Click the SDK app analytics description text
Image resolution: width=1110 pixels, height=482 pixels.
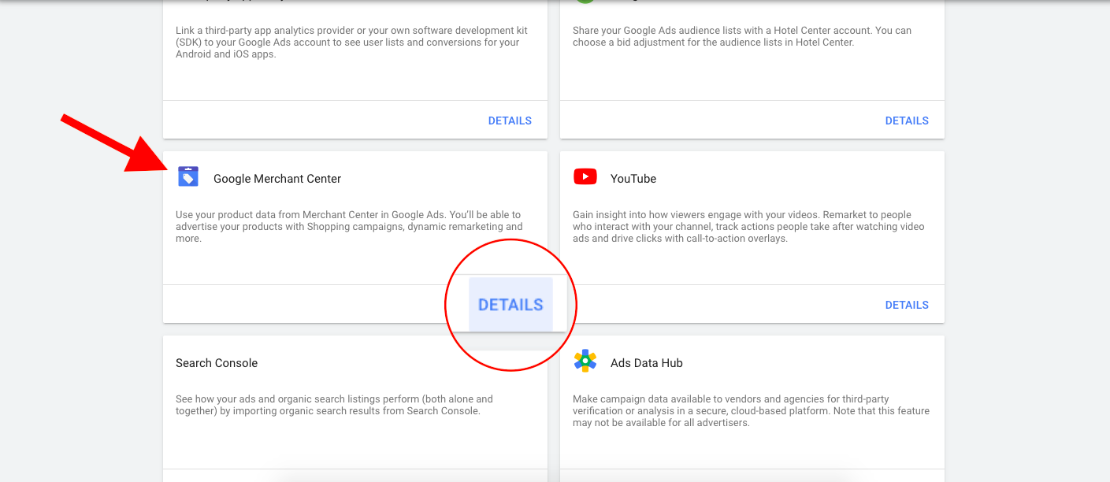(x=351, y=43)
